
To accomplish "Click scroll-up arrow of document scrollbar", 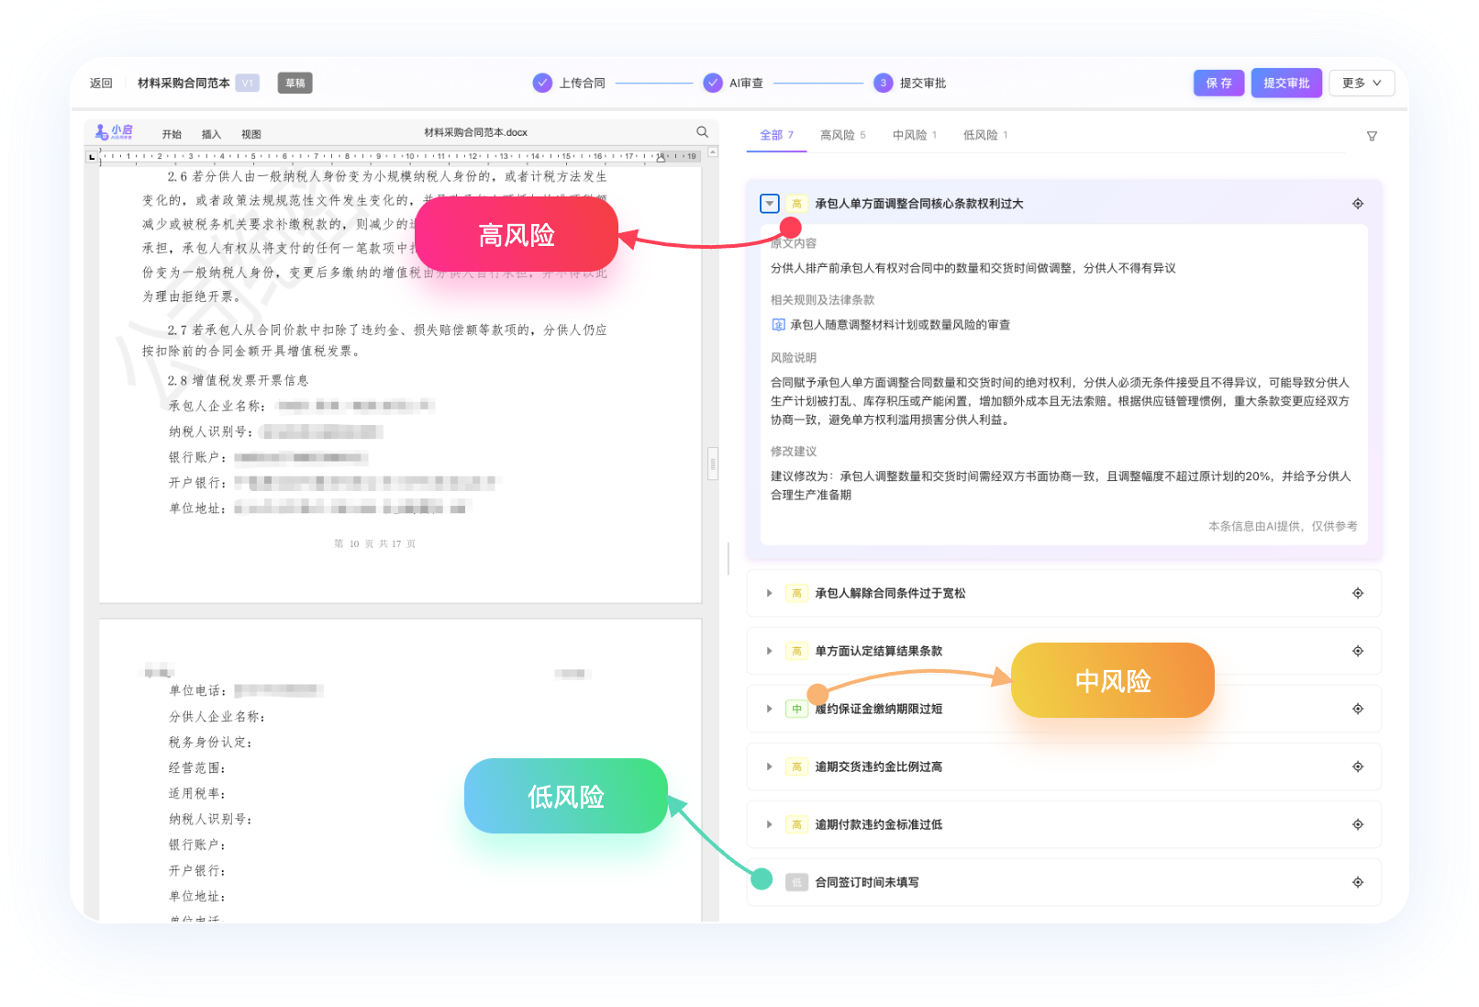I will pos(713,152).
